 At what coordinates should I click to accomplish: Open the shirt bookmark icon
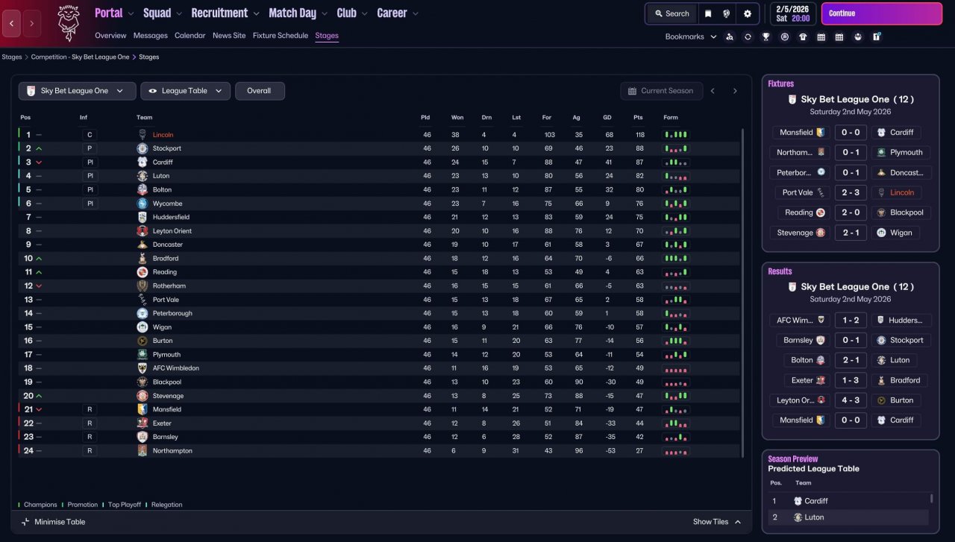[803, 37]
